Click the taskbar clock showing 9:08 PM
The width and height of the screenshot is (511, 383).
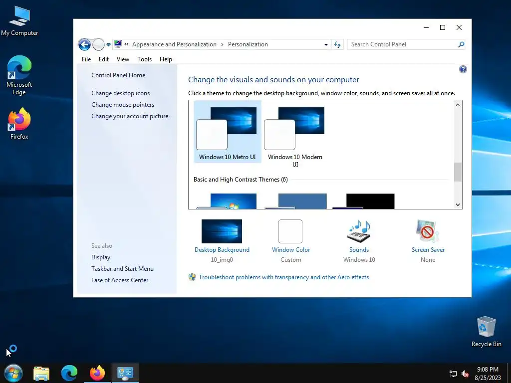pos(488,373)
